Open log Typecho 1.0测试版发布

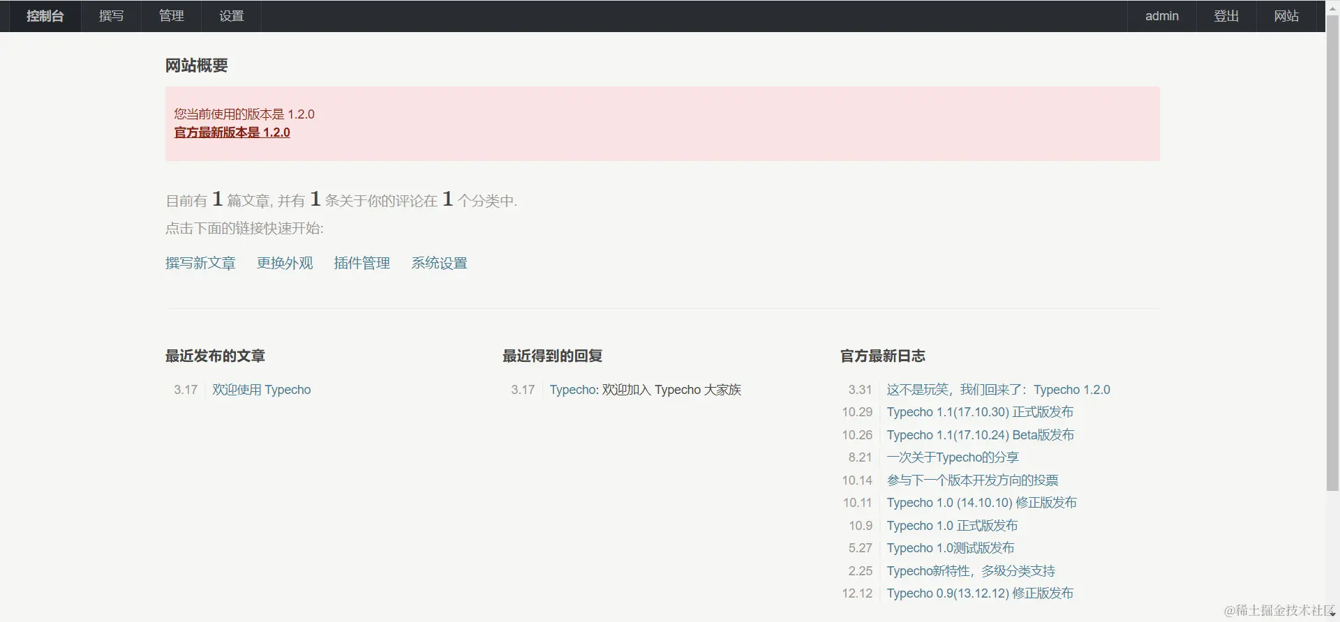(x=951, y=548)
